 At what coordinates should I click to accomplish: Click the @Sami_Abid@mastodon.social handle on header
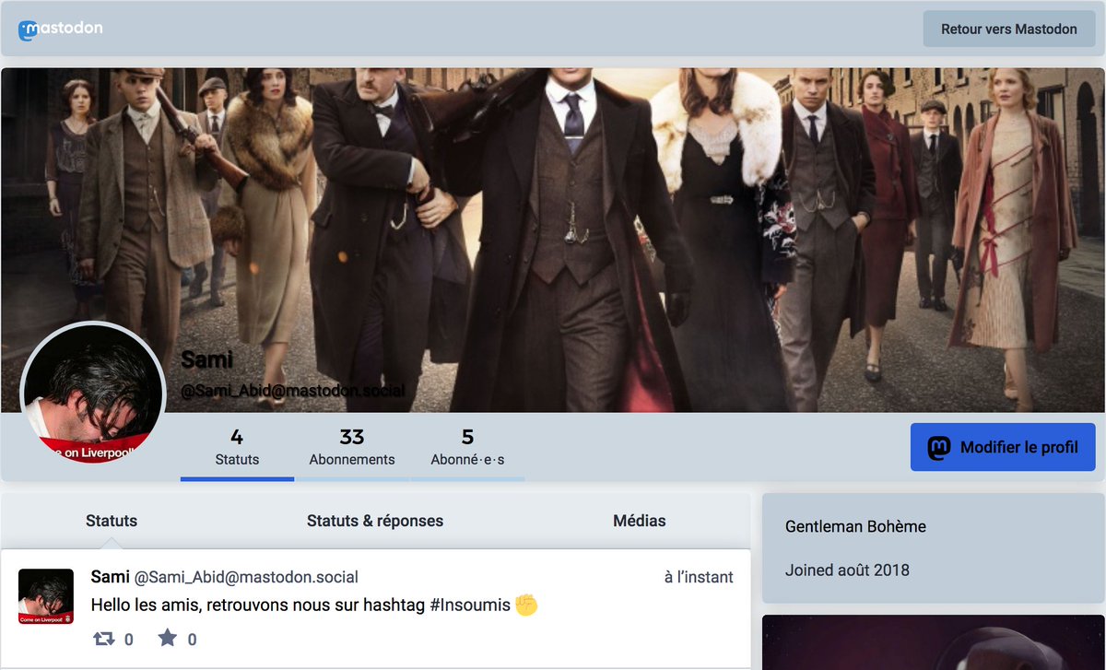pos(293,391)
